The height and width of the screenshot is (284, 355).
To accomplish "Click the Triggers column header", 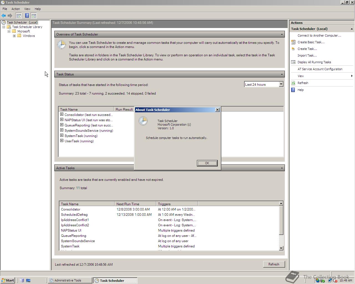I will 177,204.
